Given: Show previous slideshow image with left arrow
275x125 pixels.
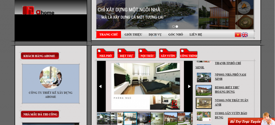Looking at the screenshot, I should [x=100, y=86].
